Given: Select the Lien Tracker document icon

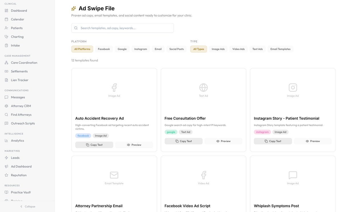Looking at the screenshot, I should click(7, 80).
